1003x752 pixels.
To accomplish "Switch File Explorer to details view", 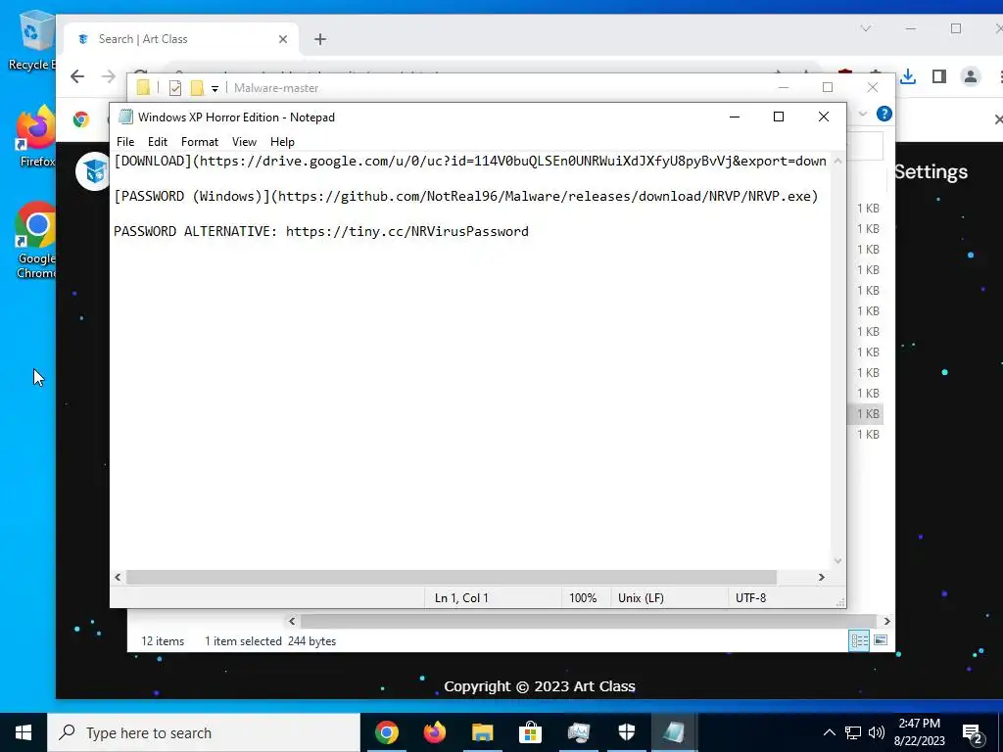I will 859,640.
